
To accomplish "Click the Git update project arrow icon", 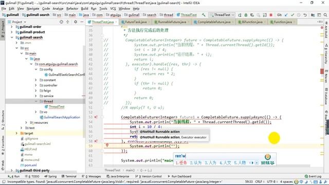I will (286, 15).
